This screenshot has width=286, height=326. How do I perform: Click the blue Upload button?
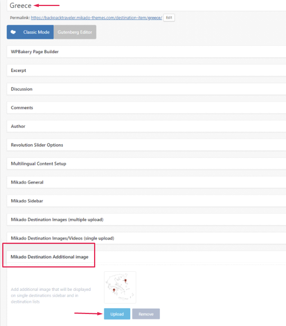click(x=117, y=314)
